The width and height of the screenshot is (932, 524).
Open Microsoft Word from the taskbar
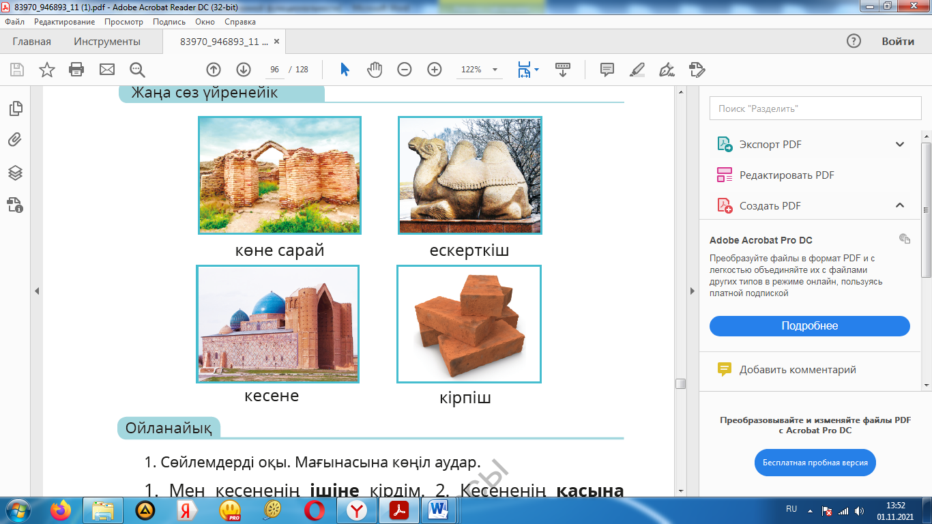[x=437, y=510]
